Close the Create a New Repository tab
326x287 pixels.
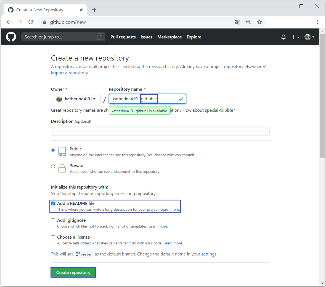tap(81, 10)
